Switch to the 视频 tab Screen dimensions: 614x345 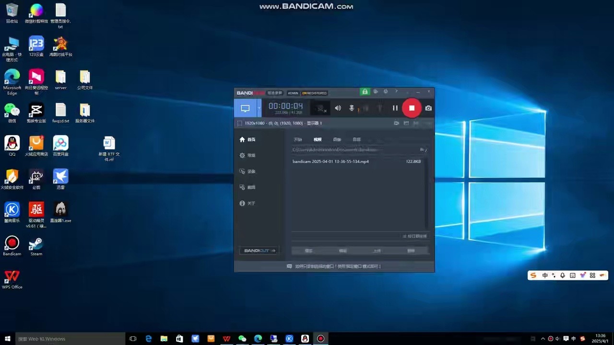[318, 139]
